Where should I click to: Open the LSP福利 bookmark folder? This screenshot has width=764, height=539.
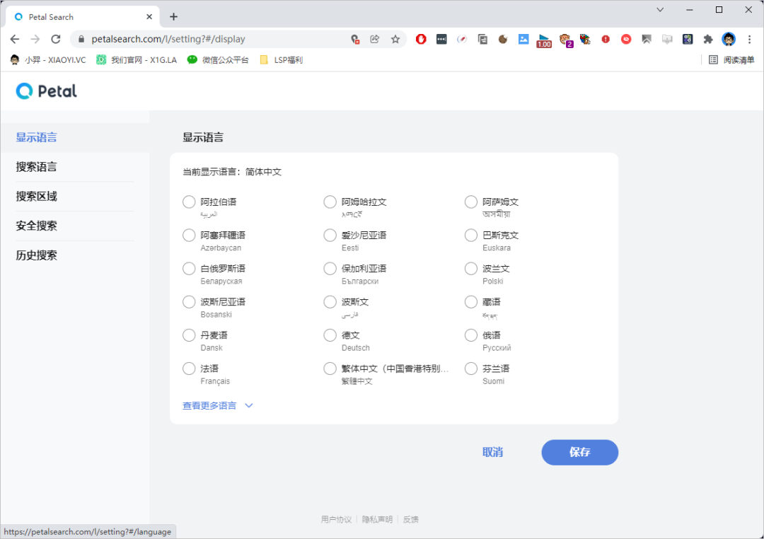tap(281, 60)
